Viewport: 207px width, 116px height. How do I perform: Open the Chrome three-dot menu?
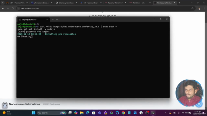coord(204,8)
